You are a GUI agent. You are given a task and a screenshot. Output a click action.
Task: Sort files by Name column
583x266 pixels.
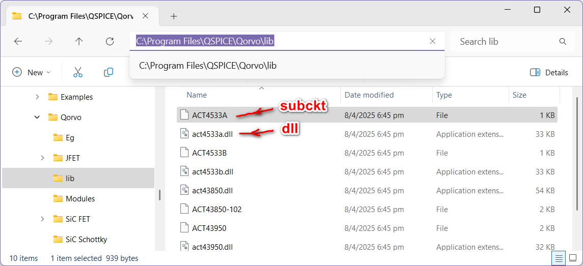point(197,95)
